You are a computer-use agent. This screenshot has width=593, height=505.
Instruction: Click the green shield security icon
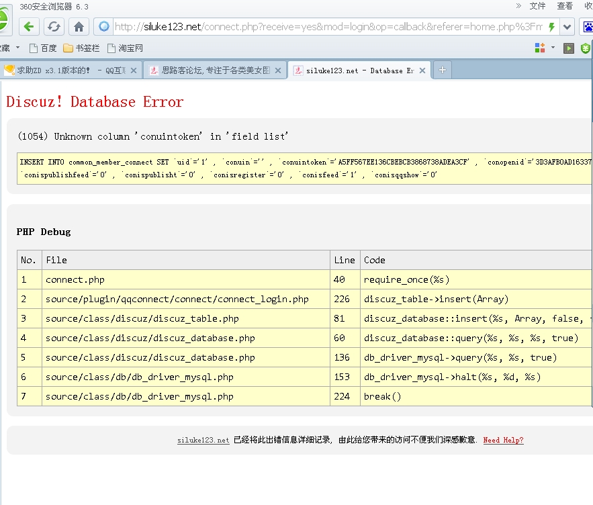pyautogui.click(x=586, y=48)
